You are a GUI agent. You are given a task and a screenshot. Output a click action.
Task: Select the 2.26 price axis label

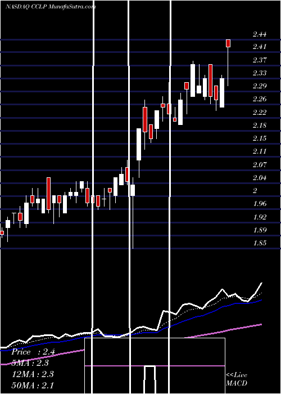tap(260, 99)
